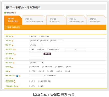Go to STEP 05 환자 생존 정보 tab
Viewport: 109px width, 97px height.
96,20
